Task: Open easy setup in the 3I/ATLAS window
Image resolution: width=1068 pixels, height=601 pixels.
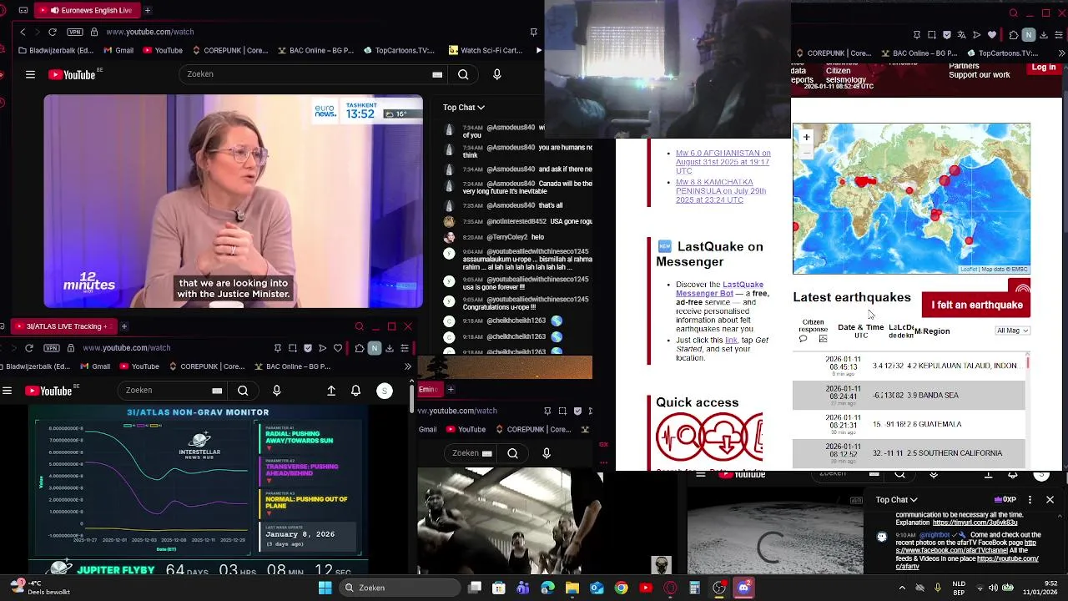Action: tap(405, 348)
